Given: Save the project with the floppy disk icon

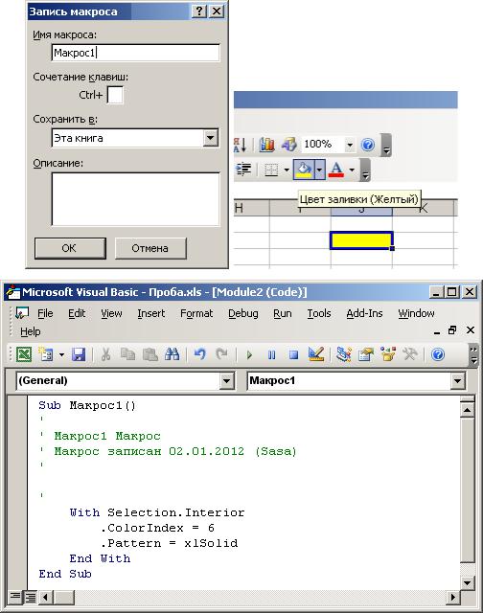Looking at the screenshot, I should (79, 354).
